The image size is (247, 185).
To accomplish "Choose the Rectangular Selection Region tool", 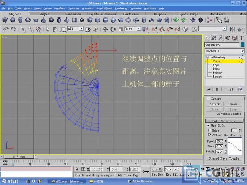I will pos(63,29).
